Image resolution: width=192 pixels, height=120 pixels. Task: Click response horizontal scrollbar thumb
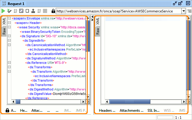point(130,102)
